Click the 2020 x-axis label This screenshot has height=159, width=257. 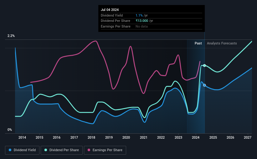click(x=126, y=137)
